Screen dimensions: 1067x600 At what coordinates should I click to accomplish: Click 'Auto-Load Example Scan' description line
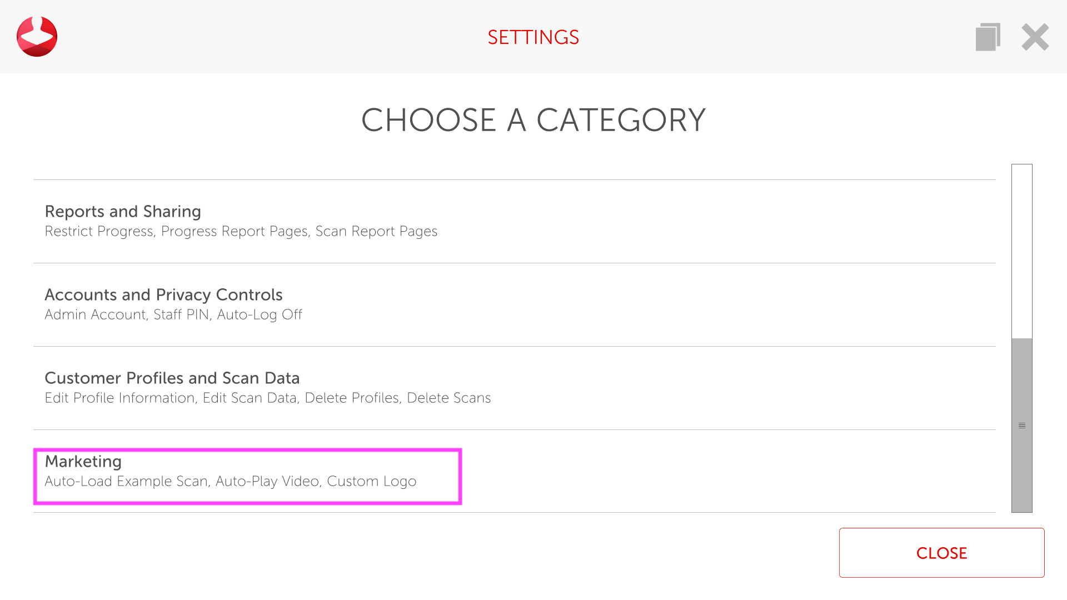point(127,482)
